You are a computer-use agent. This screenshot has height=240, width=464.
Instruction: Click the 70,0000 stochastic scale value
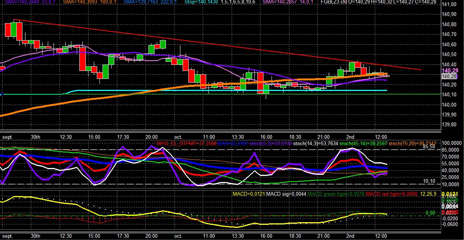coord(450,157)
